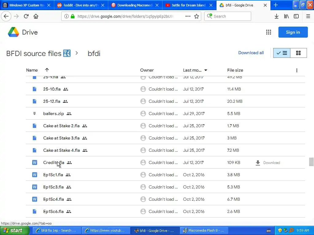Image resolution: width=314 pixels, height=235 pixels.
Task: Click the Word icon of Ep1Sc4.fla
Action: point(35,199)
